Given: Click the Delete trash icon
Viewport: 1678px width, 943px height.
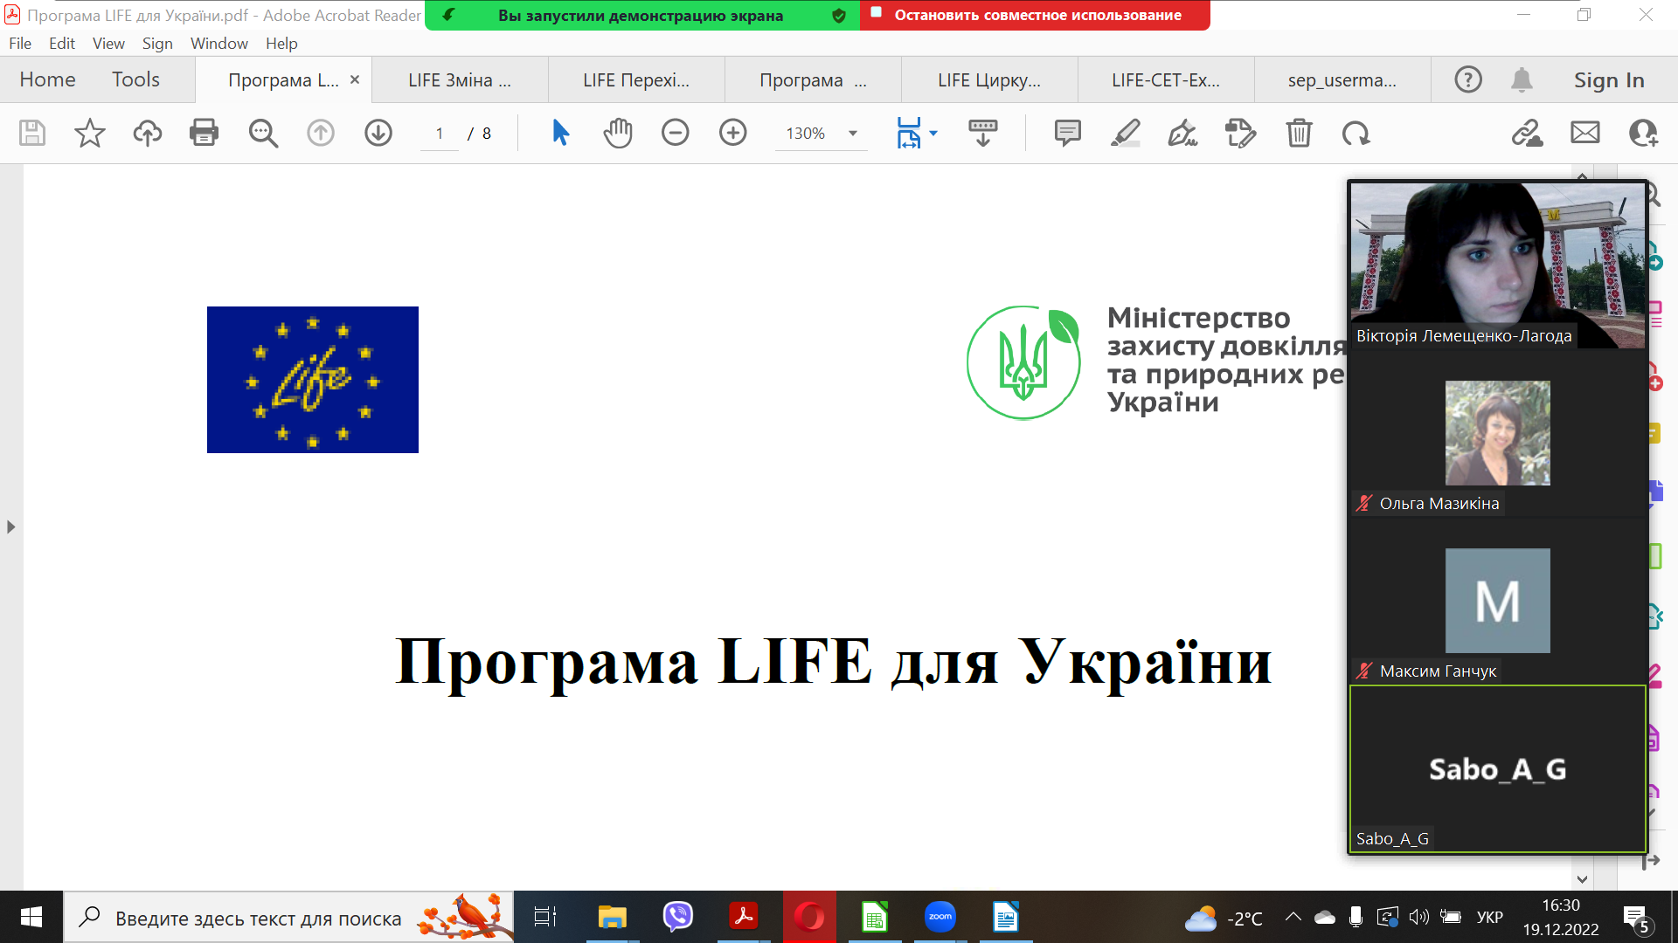Looking at the screenshot, I should [x=1299, y=133].
